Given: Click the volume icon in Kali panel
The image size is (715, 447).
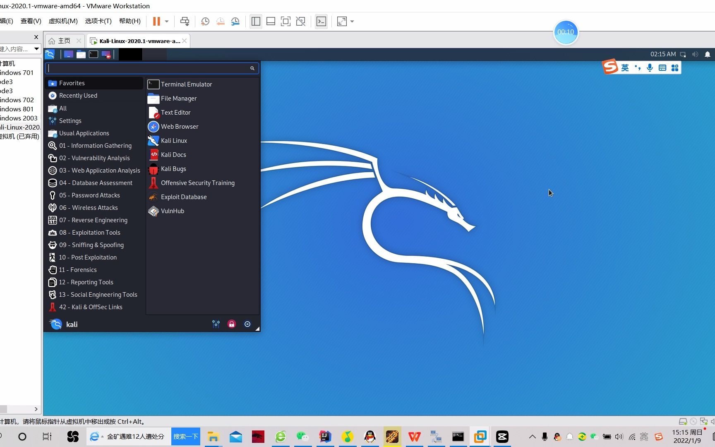Looking at the screenshot, I should 695,54.
